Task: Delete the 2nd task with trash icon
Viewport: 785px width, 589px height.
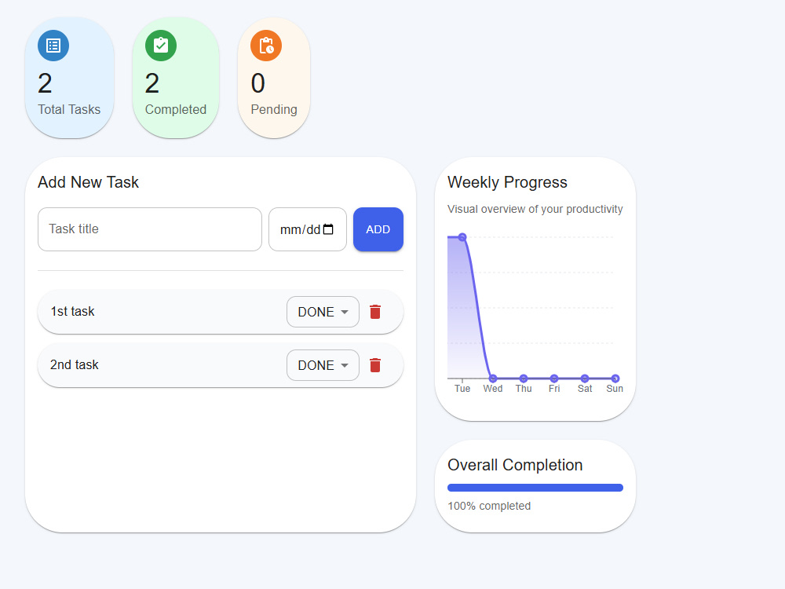Action: coord(375,366)
